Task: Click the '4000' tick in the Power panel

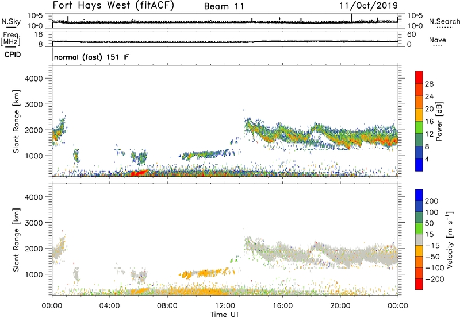Action: [33, 79]
